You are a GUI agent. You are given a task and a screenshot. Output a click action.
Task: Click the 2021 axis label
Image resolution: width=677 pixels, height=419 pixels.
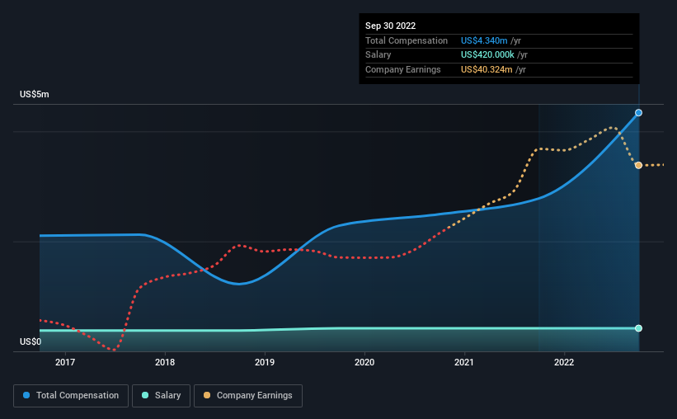[464, 362]
